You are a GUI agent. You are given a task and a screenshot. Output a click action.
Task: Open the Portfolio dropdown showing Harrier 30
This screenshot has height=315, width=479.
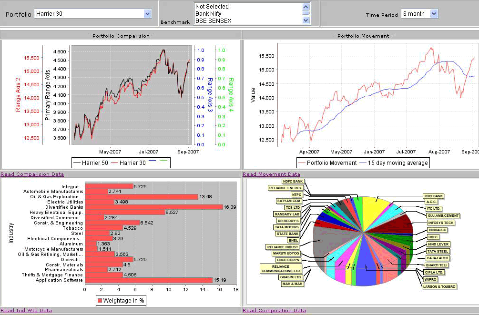[x=93, y=14]
